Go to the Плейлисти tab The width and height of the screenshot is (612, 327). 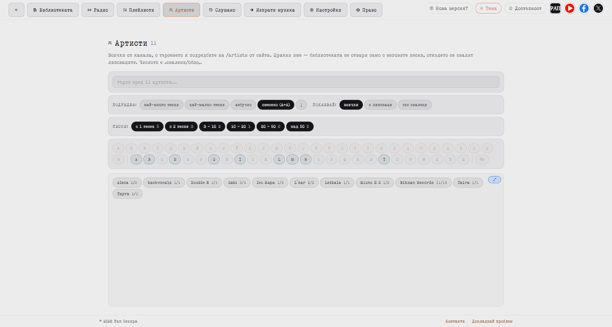(x=139, y=10)
